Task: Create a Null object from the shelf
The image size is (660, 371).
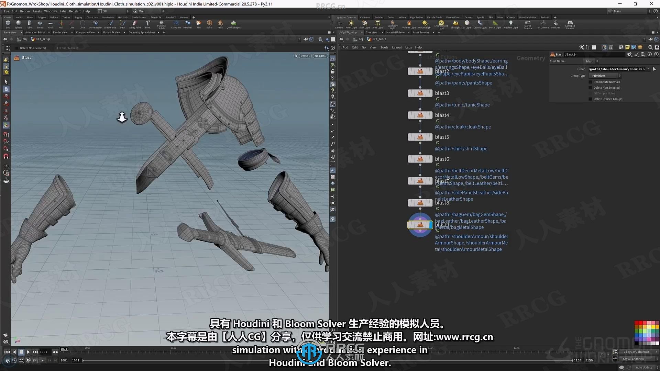Action: [61, 24]
